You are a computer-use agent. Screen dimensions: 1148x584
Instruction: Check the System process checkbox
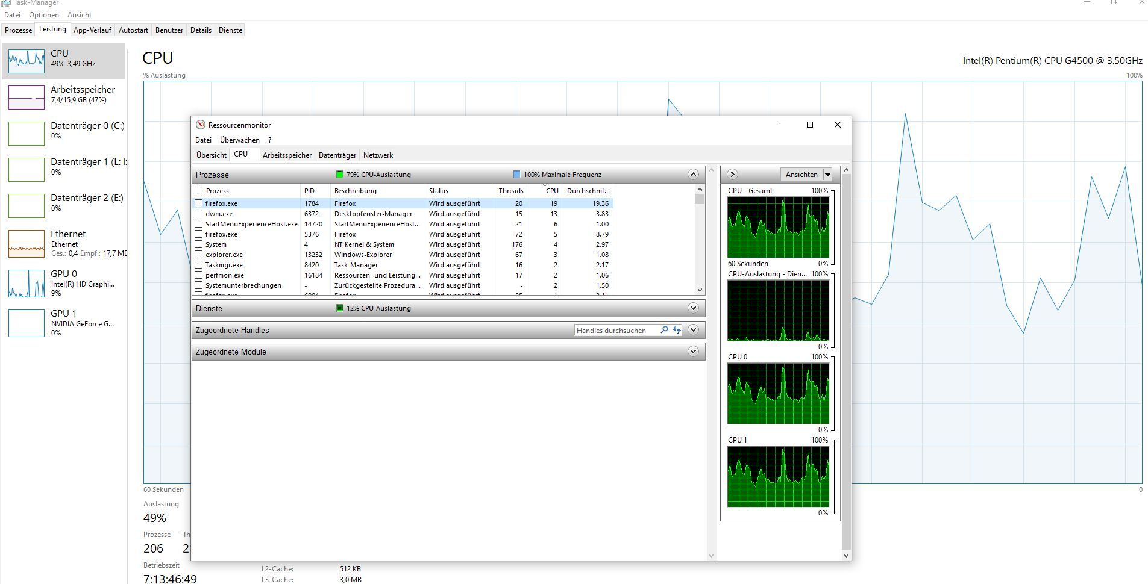[199, 244]
